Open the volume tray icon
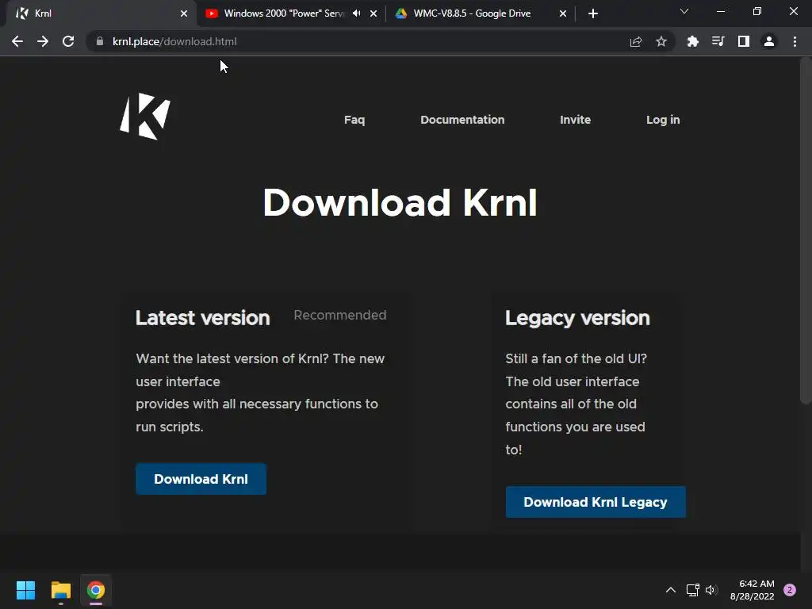This screenshot has width=812, height=609. (711, 590)
